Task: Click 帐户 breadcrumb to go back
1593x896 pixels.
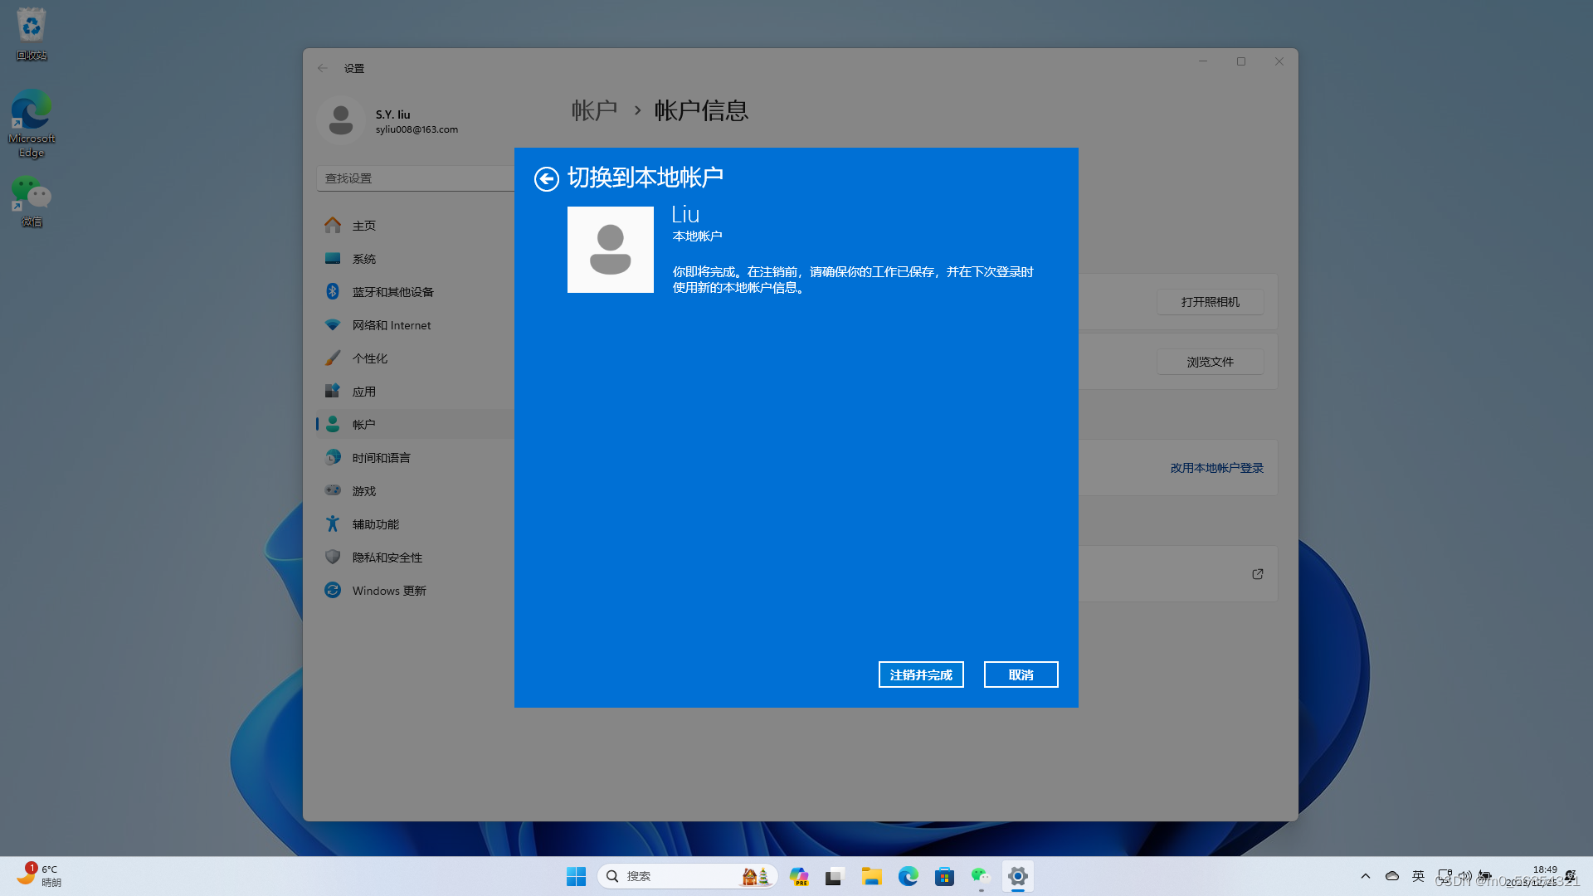Action: (x=594, y=110)
